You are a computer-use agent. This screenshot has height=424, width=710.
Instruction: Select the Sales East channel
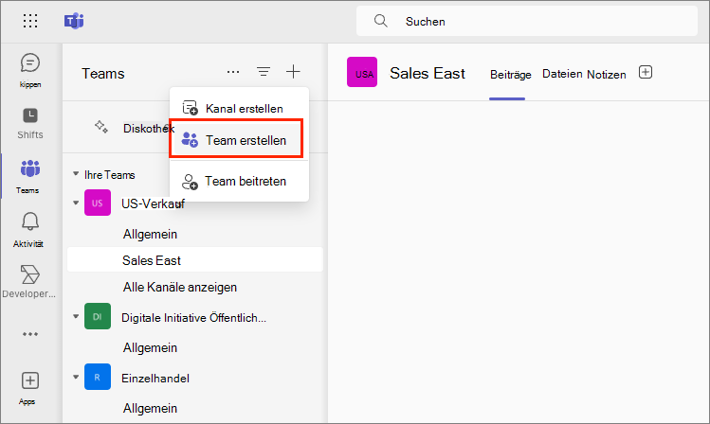pos(195,259)
